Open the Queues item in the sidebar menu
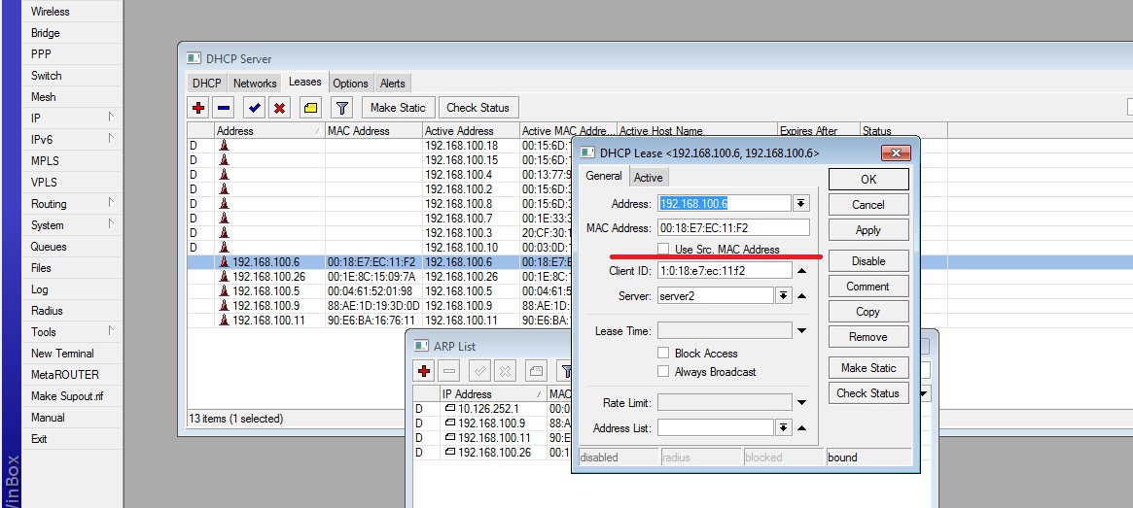 click(x=49, y=247)
